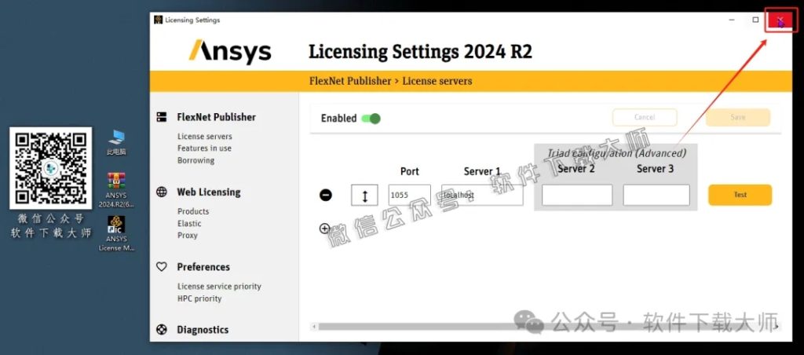Open Features in use page
Image resolution: width=804 pixels, height=355 pixels.
coord(204,148)
